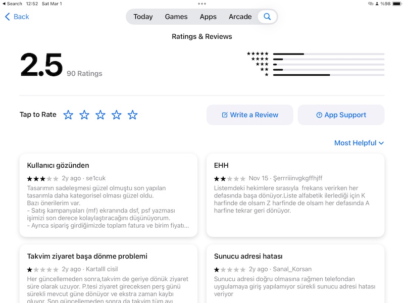
Task: Rate with the fifth star
Action: pos(132,115)
